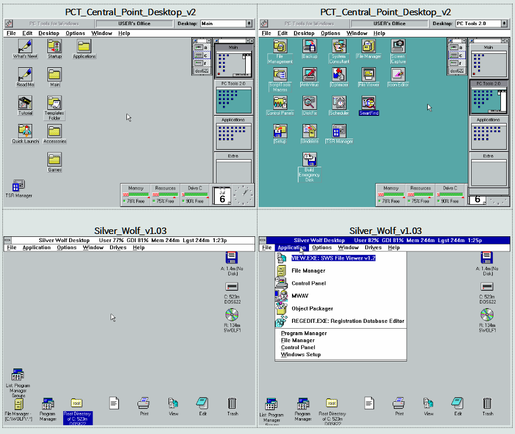Expand the Desktop dropdown showing PC Tools 2.0
The image size is (515, 434).
coord(504,23)
